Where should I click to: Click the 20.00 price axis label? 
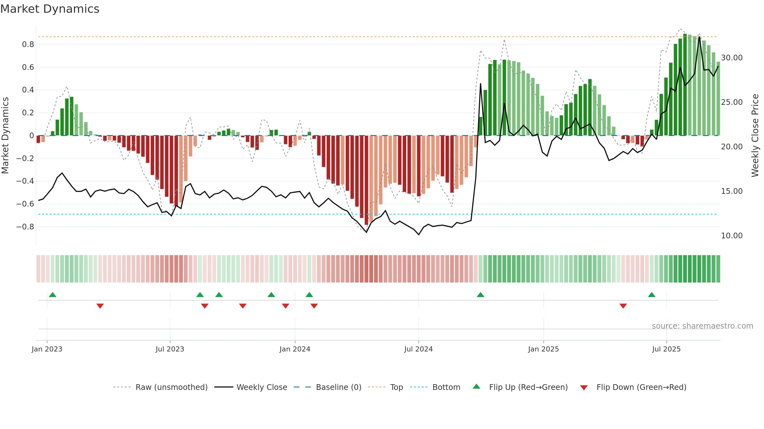coord(732,147)
